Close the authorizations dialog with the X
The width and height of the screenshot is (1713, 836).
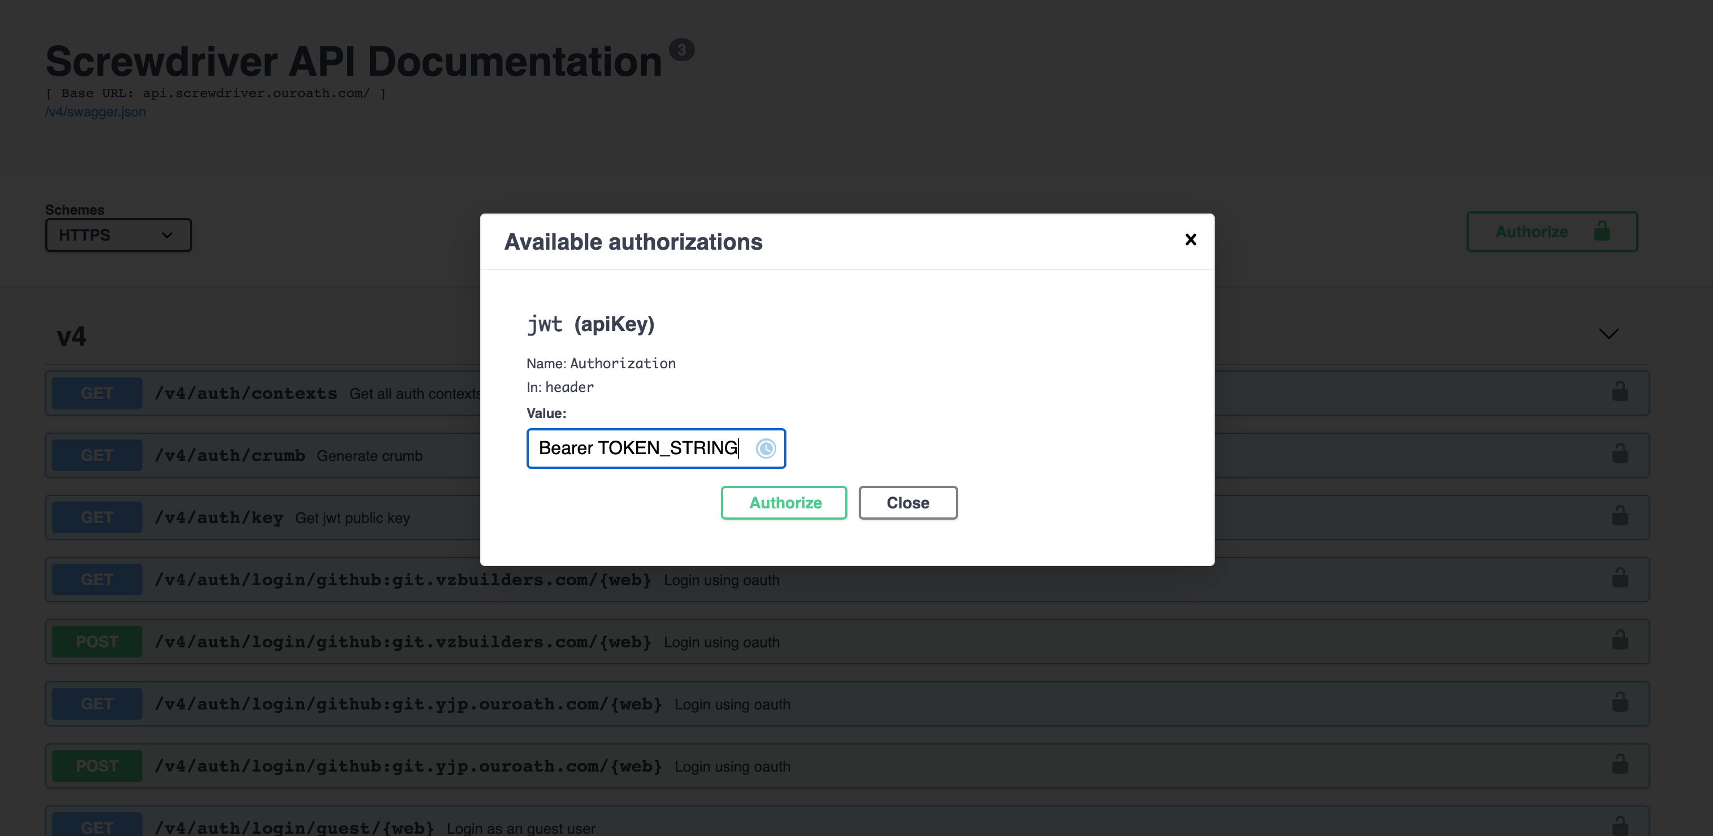tap(1190, 240)
